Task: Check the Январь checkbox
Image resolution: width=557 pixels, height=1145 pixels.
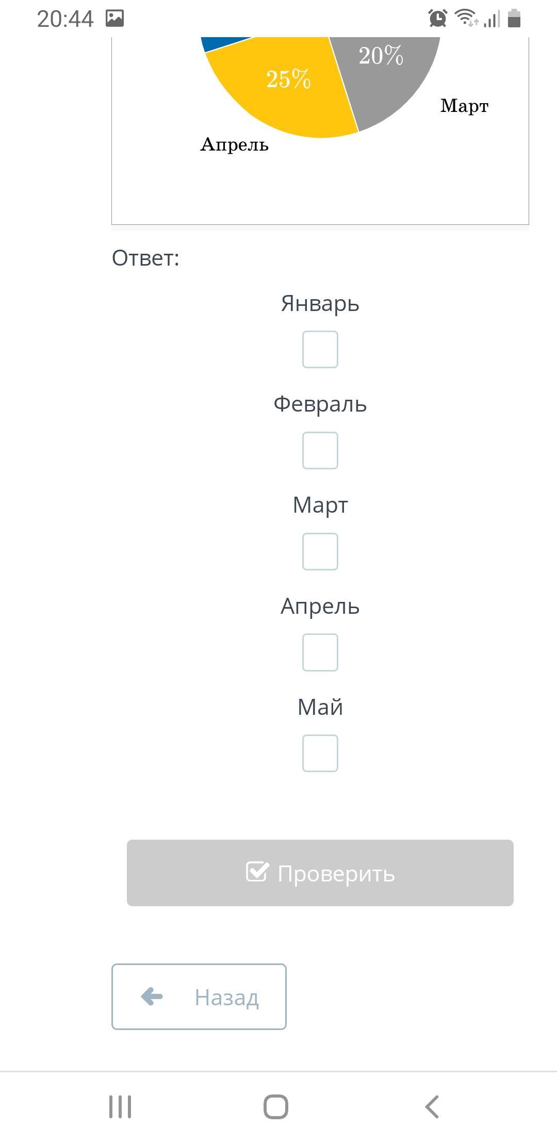Action: 320,349
